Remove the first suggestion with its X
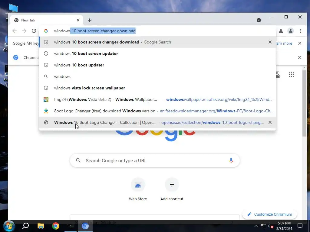This screenshot has height=232, width=310. 270,42
